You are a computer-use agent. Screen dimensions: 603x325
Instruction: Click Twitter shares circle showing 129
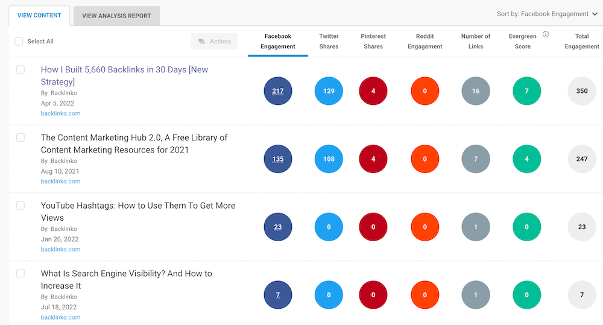pyautogui.click(x=329, y=91)
